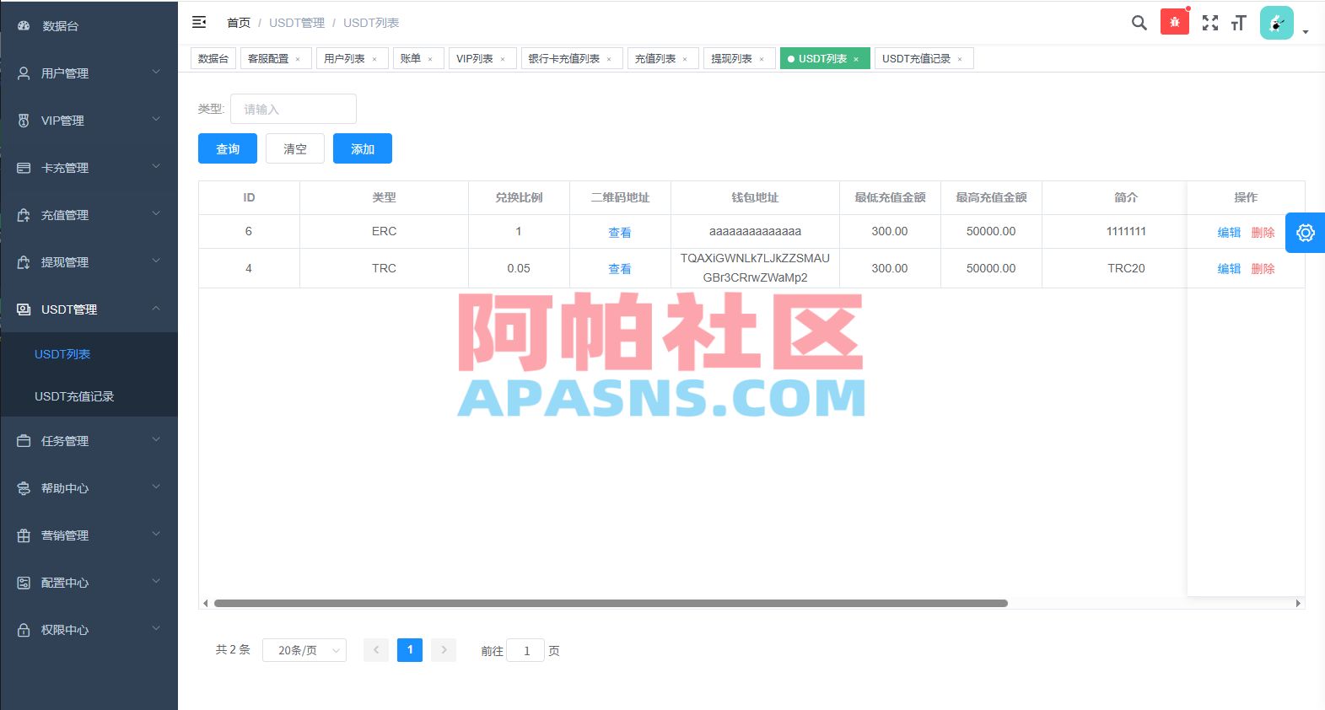Click the 添加 button
This screenshot has width=1325, height=710.
pos(363,148)
